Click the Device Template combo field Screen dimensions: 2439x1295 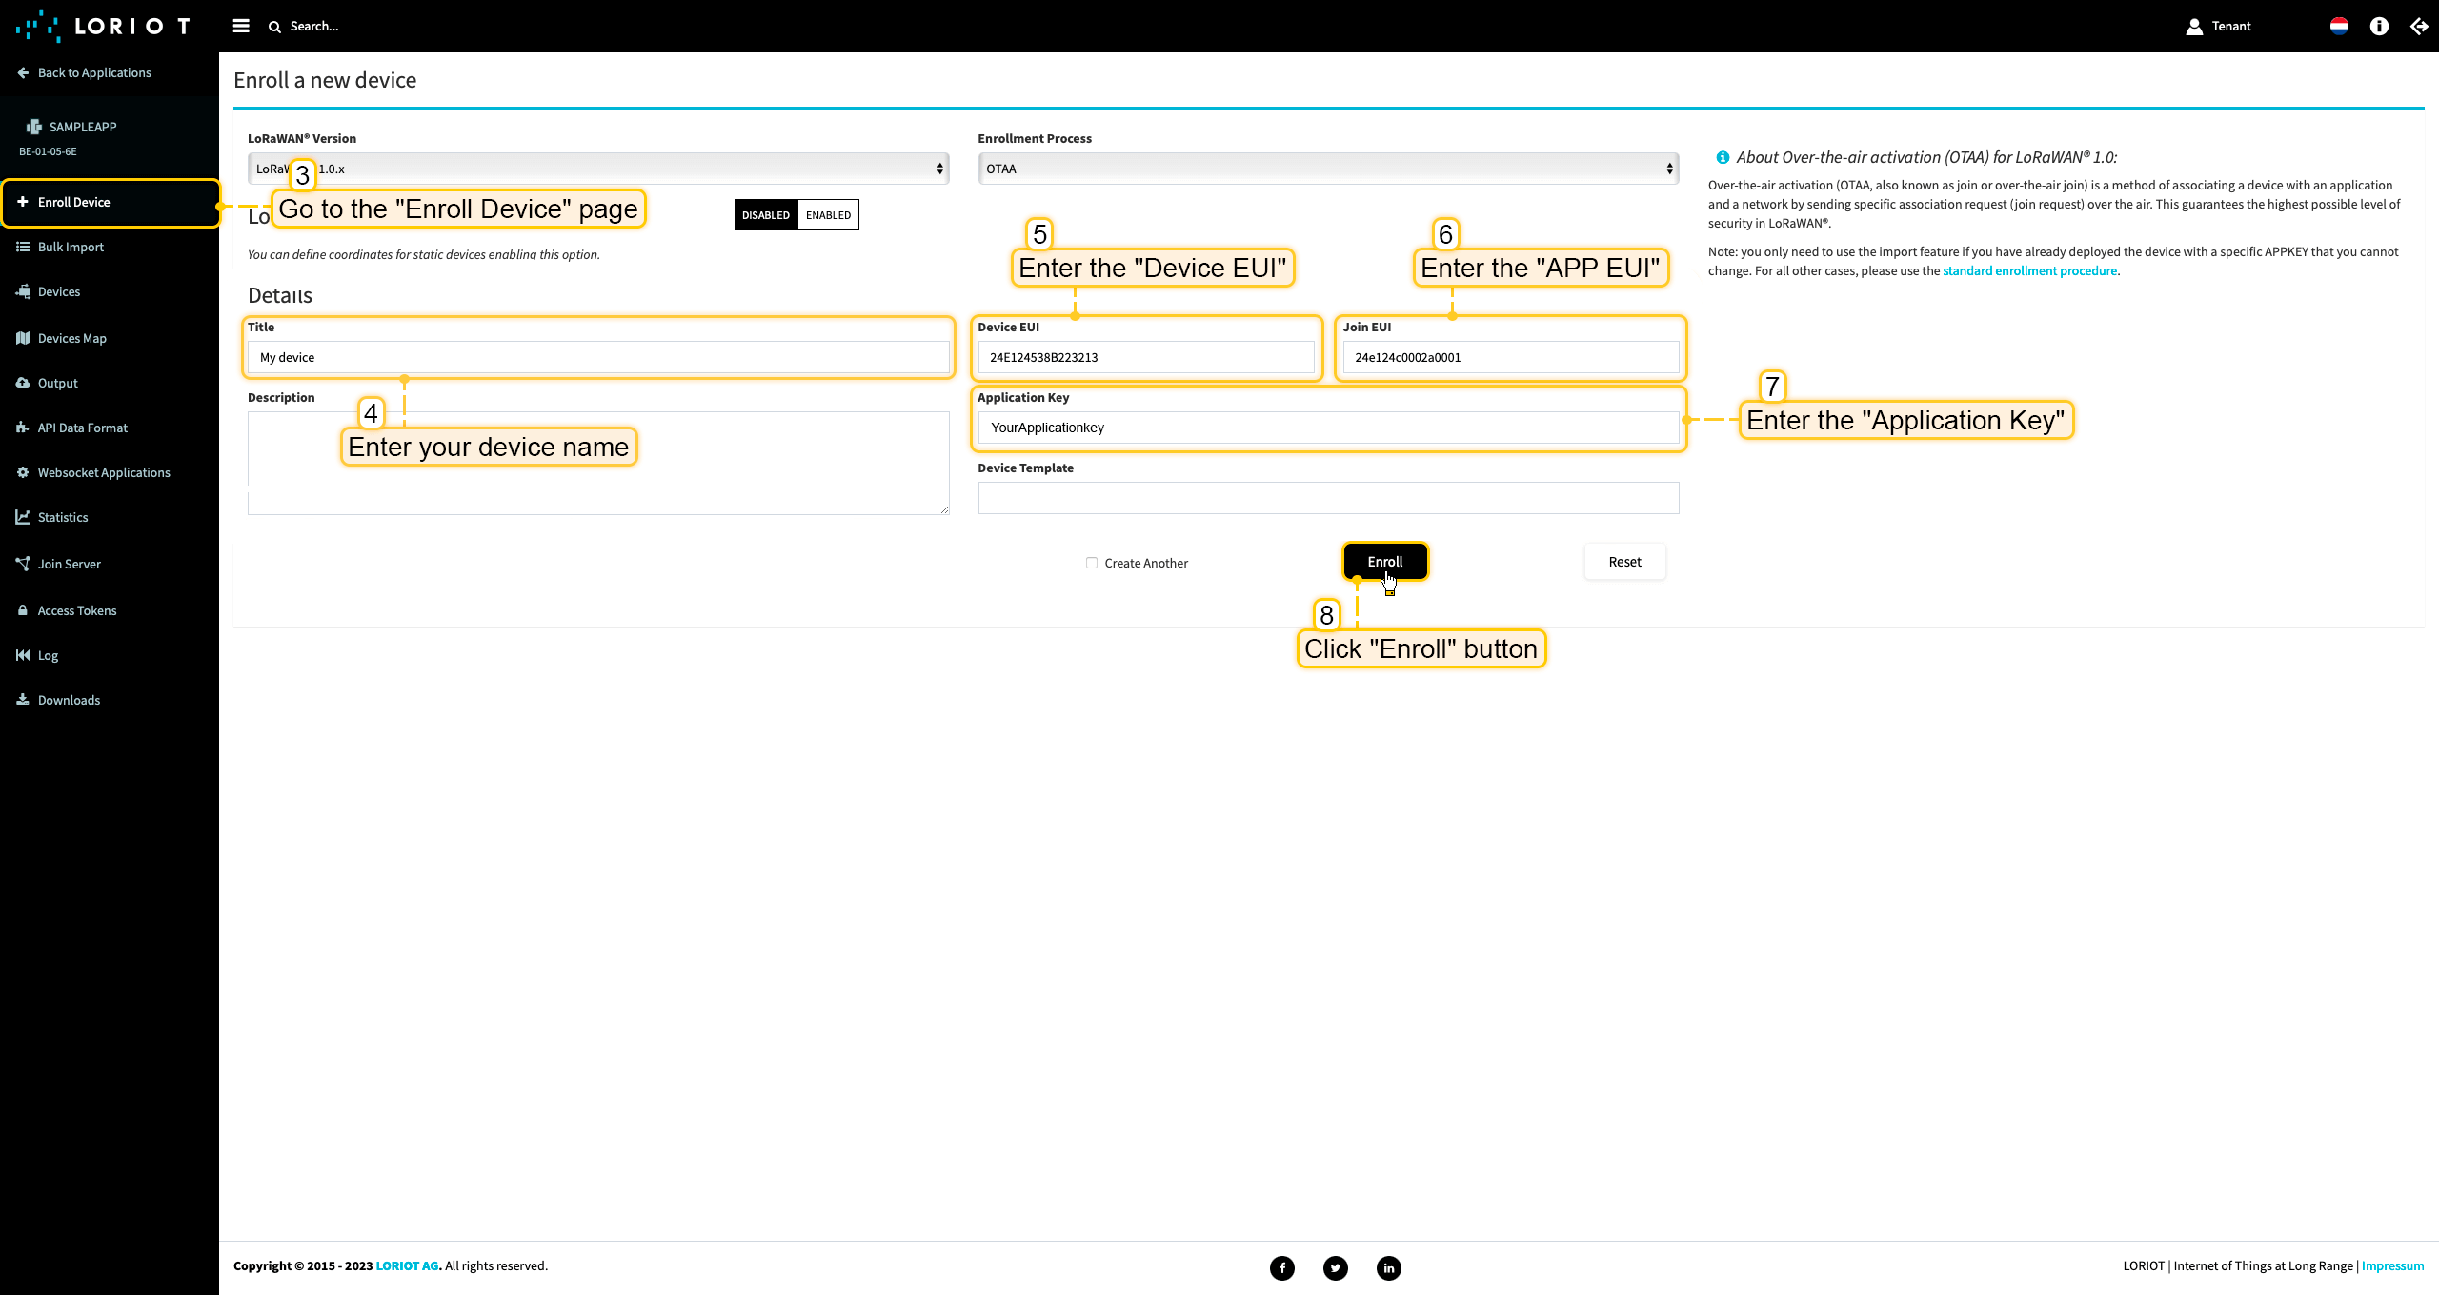tap(1328, 498)
